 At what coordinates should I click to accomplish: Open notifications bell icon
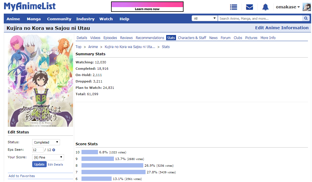(265, 7)
